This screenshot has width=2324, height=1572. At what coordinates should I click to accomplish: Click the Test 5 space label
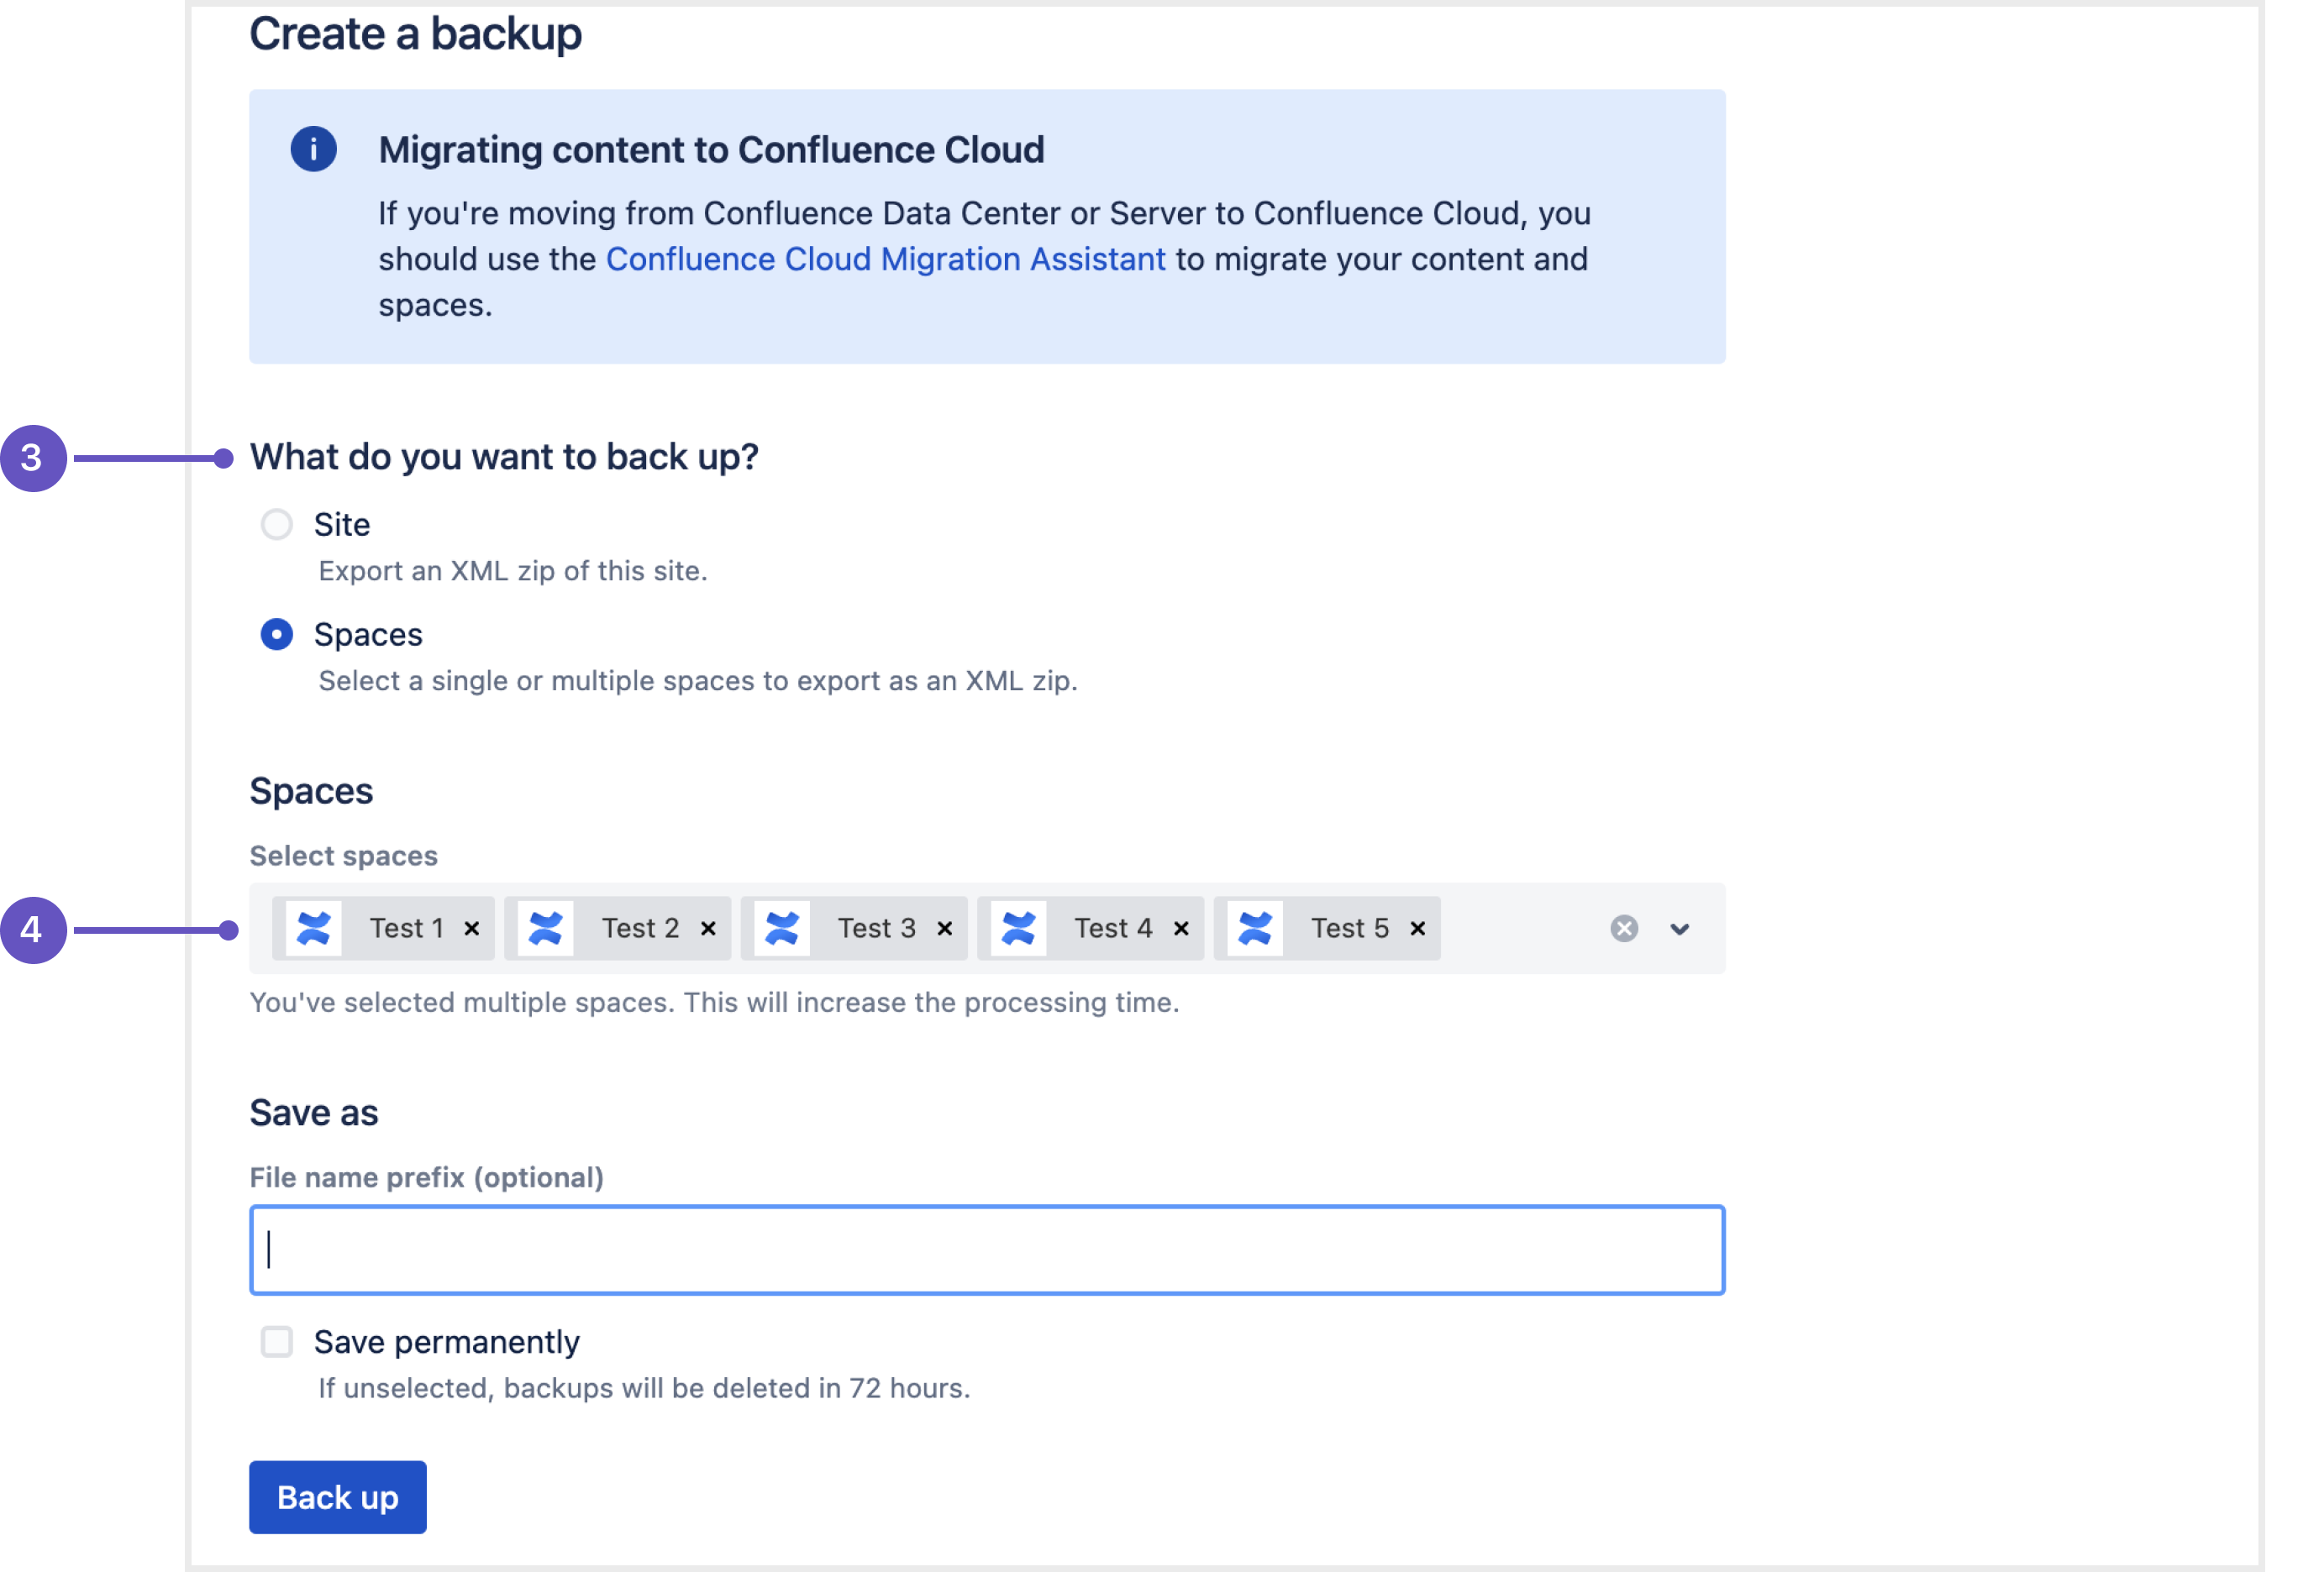click(1350, 929)
